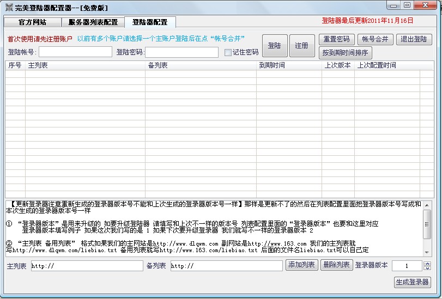
Task: Log out with 退出登陆 button
Action: [413, 39]
